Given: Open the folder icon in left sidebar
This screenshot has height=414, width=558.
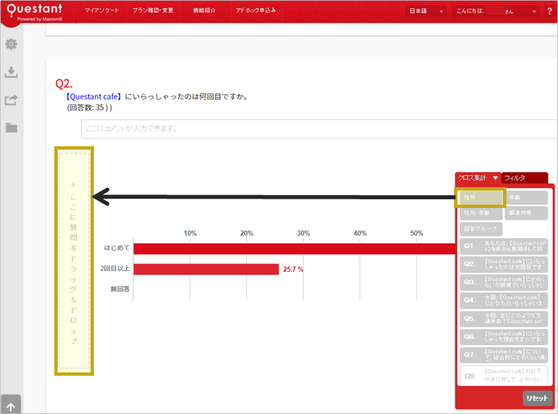Looking at the screenshot, I should tap(11, 127).
